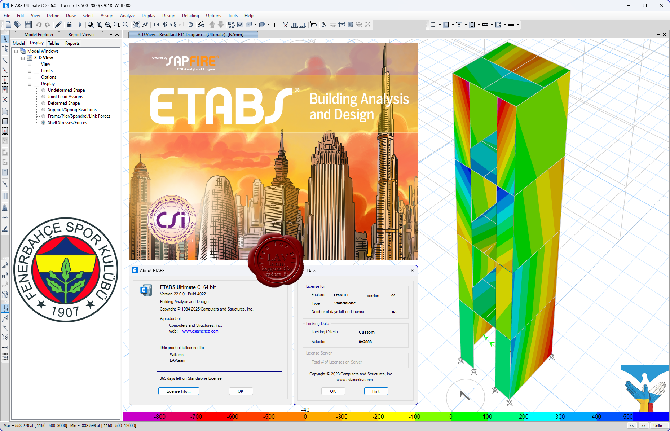This screenshot has height=431, width=670.
Task: Click OK in ETABS license dialog
Action: point(333,391)
